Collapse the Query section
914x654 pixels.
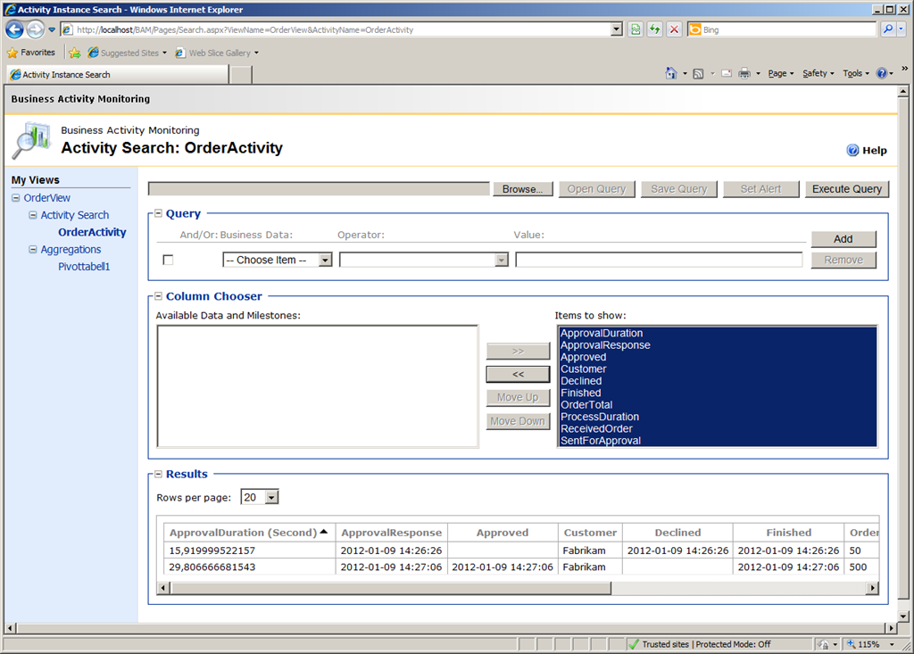click(x=158, y=214)
